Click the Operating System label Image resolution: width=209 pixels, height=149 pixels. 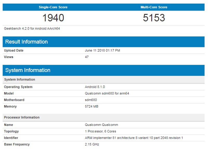[18, 87]
